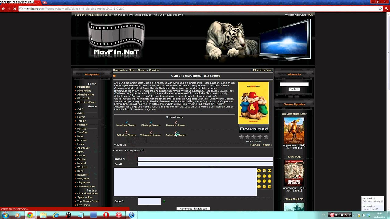Click the MovFilm.NeT film reel logo

click(x=116, y=40)
